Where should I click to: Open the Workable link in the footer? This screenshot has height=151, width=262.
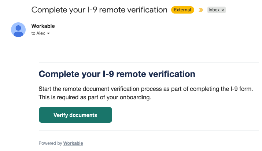(73, 143)
